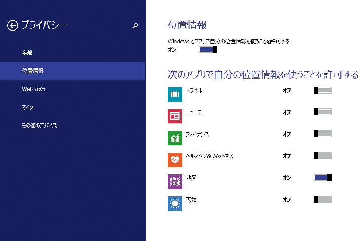Click the オフ status label beside ニュース
The height and width of the screenshot is (241, 362).
click(287, 112)
